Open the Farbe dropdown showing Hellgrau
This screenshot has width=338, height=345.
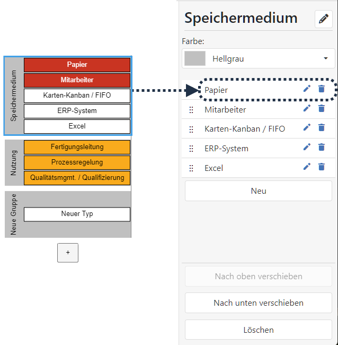click(258, 58)
